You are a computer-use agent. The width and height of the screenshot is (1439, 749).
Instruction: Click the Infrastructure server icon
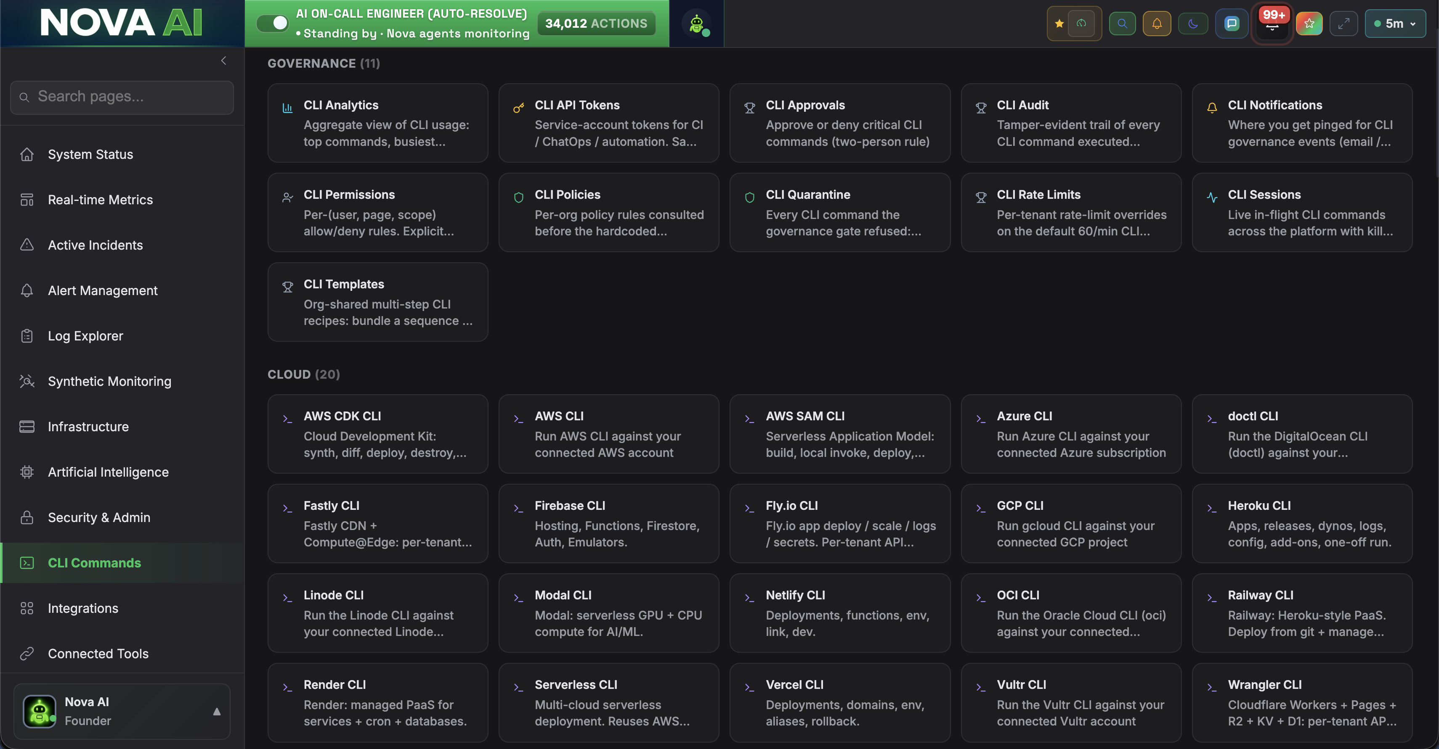click(x=27, y=426)
